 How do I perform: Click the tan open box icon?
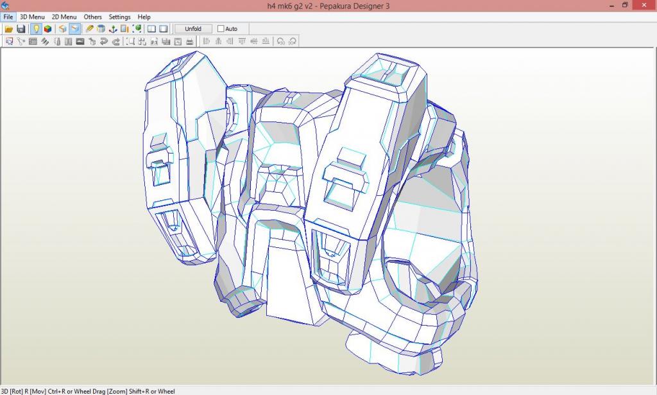click(x=62, y=29)
